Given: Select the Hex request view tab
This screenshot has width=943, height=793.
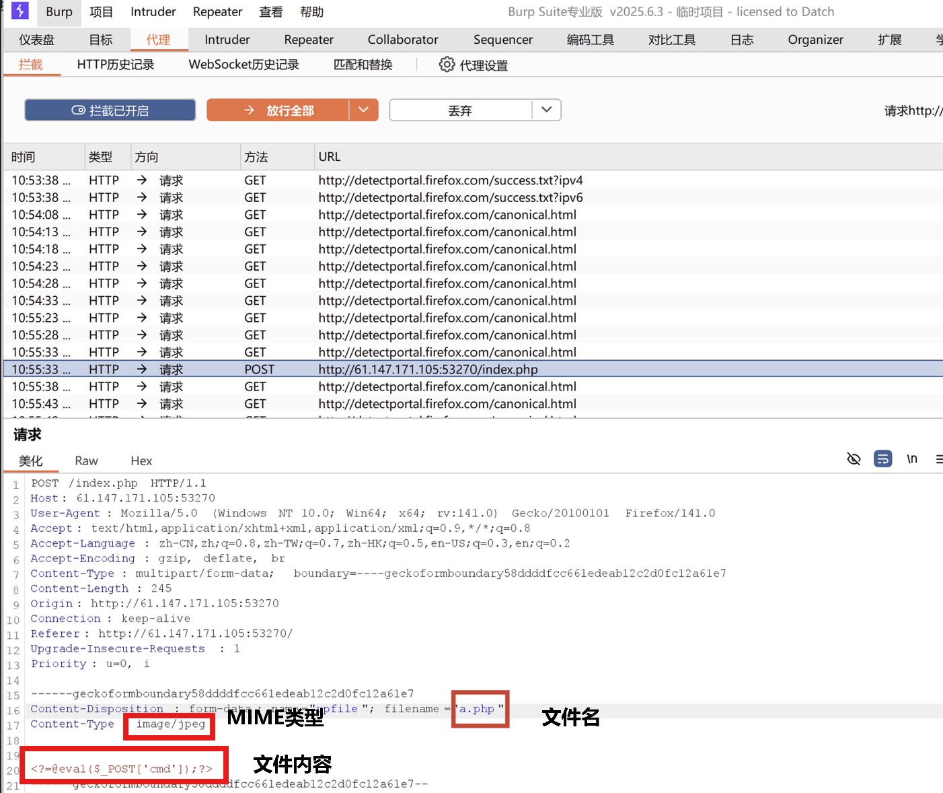Looking at the screenshot, I should [x=141, y=460].
